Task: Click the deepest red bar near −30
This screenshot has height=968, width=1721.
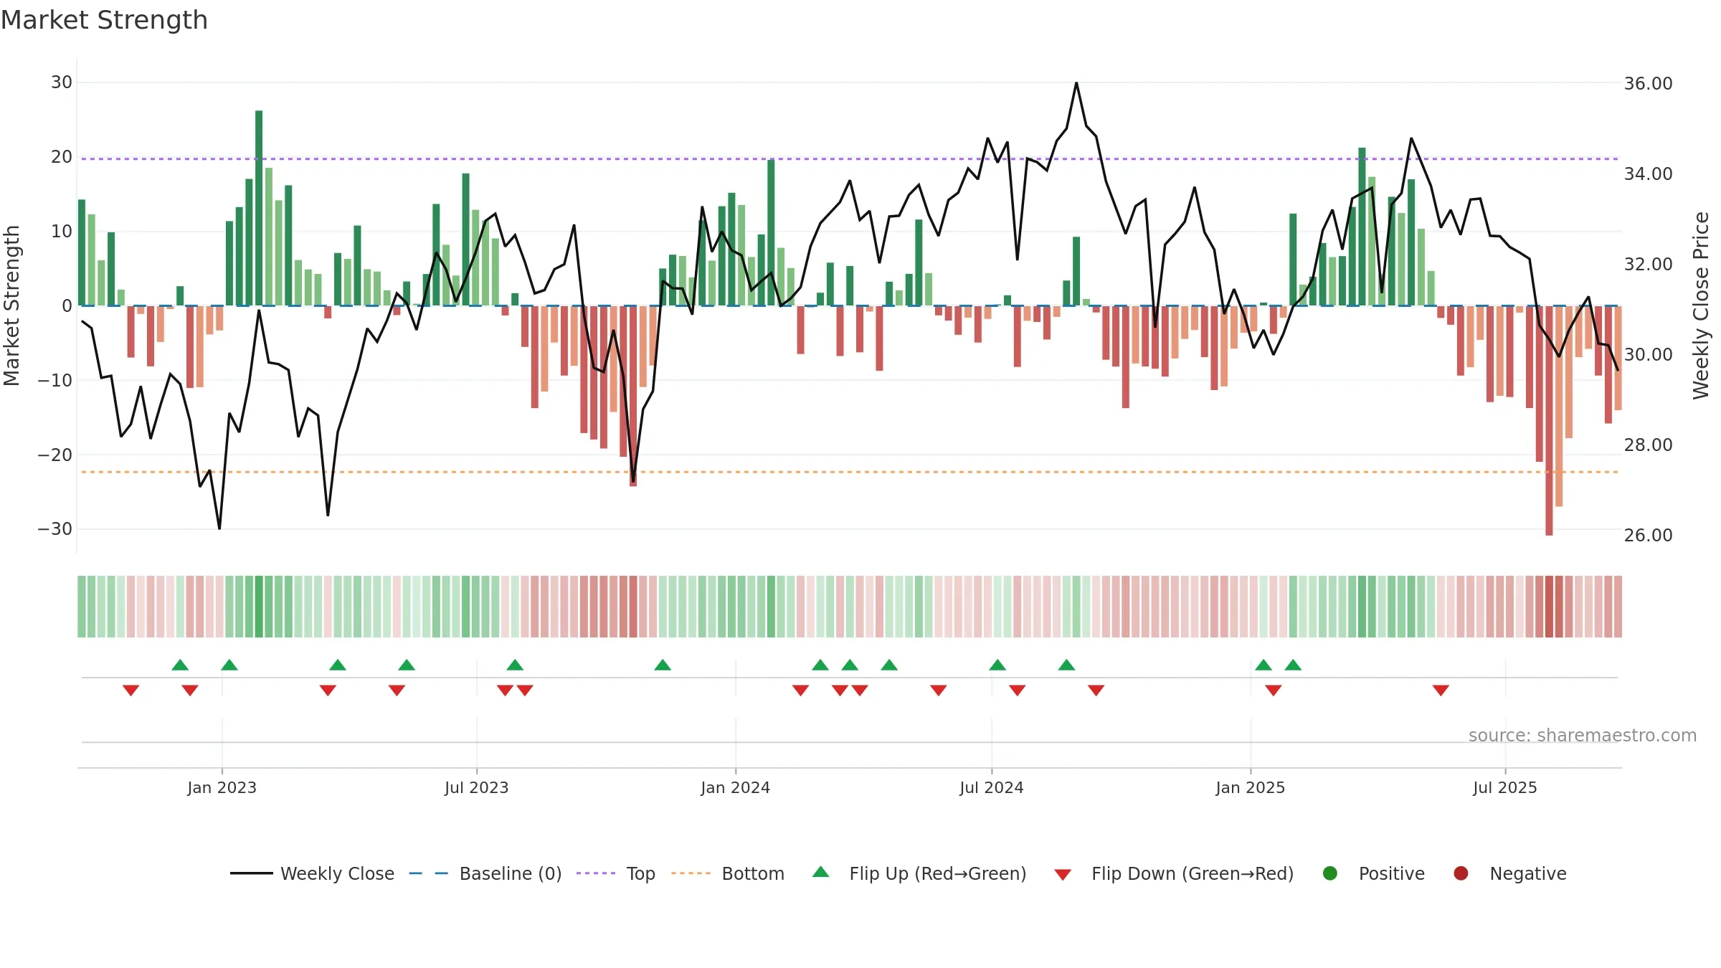Action: [x=1549, y=421]
